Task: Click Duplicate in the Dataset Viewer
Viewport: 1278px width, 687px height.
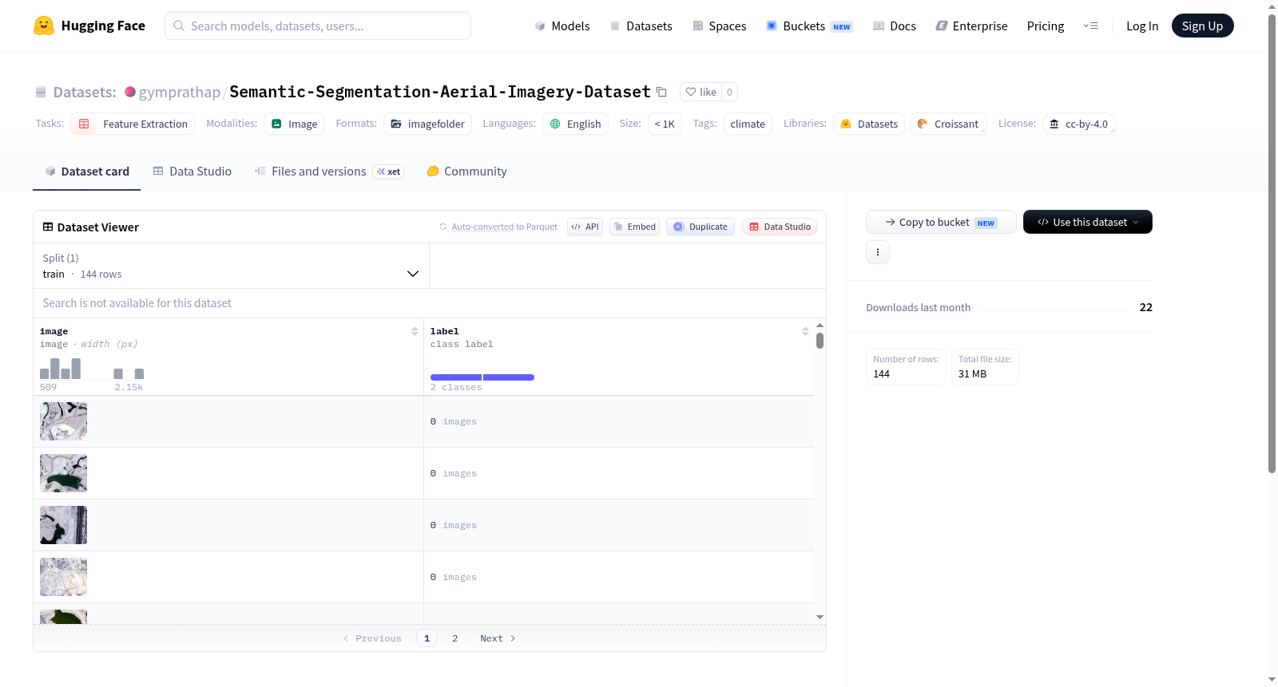Action: pyautogui.click(x=701, y=227)
